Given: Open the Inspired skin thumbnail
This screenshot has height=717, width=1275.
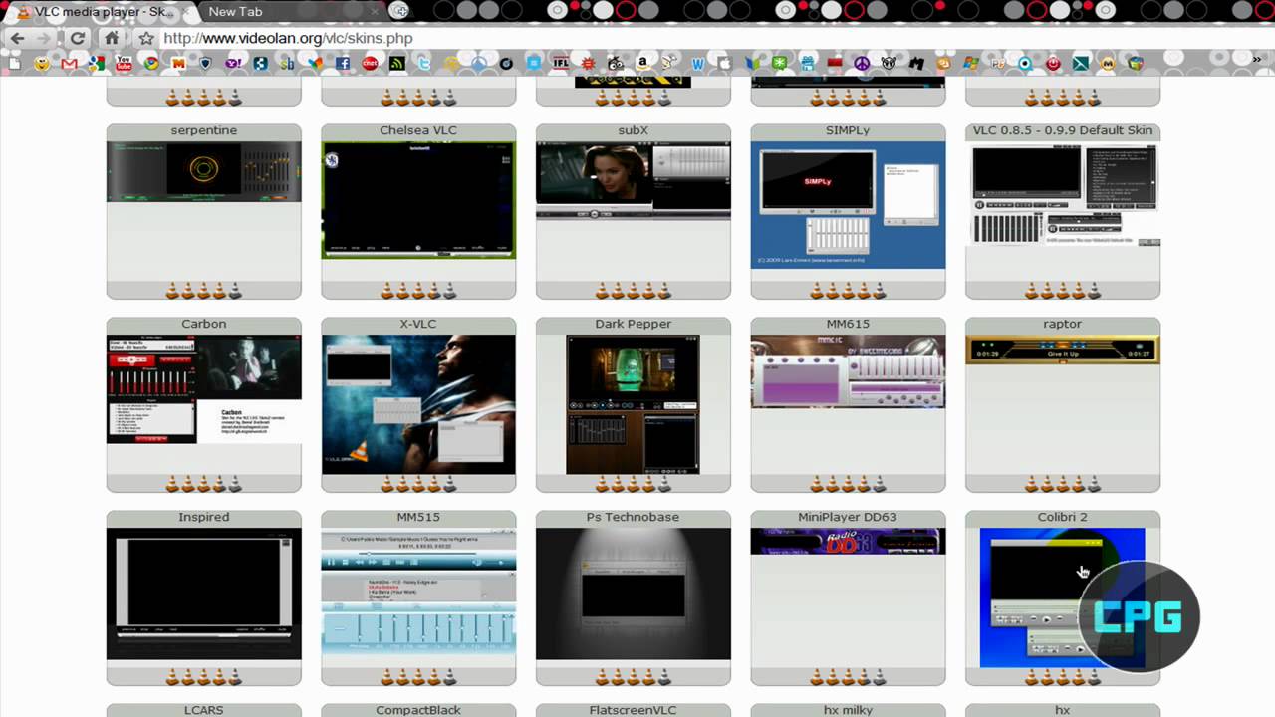Looking at the screenshot, I should point(204,594).
